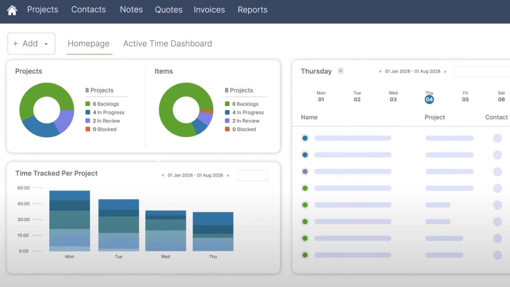Click the green Backlogs swatch in Items legend
The height and width of the screenshot is (287, 510).
point(227,104)
